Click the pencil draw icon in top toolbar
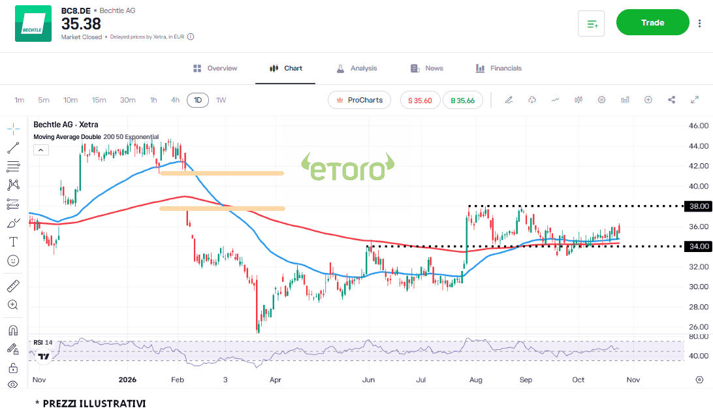The height and width of the screenshot is (410, 713). pyautogui.click(x=509, y=100)
